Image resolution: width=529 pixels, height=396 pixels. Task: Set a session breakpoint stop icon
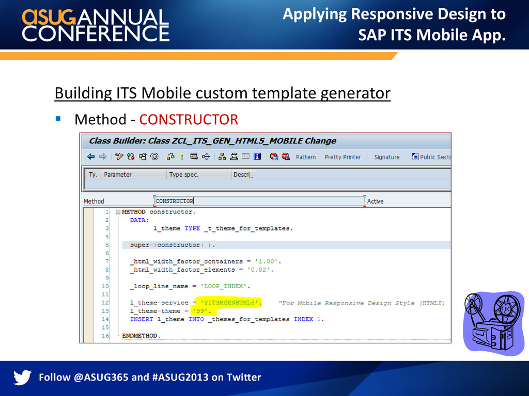click(x=274, y=157)
